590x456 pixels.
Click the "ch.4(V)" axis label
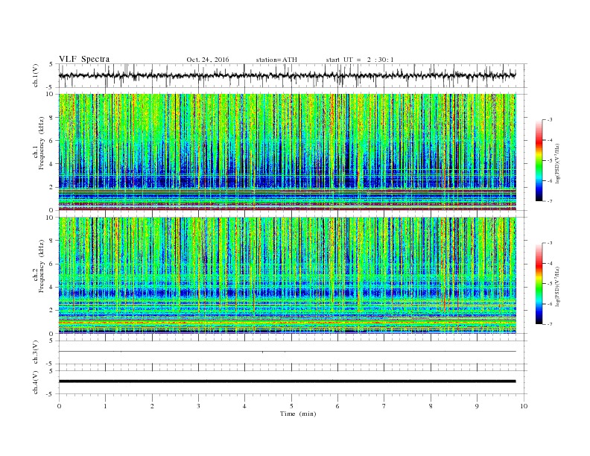(x=36, y=382)
